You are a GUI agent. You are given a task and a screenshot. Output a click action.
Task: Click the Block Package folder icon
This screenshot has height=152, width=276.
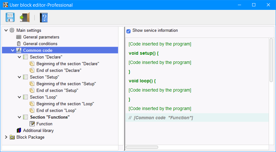pos(12,137)
